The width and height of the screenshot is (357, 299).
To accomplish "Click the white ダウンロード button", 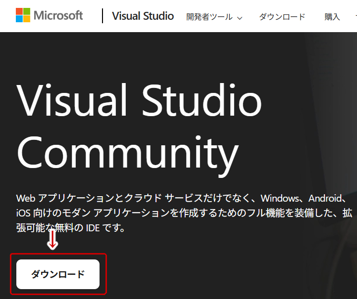I will [58, 274].
